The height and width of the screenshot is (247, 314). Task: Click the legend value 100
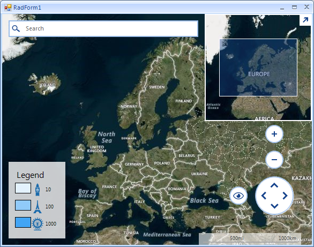(x=49, y=207)
